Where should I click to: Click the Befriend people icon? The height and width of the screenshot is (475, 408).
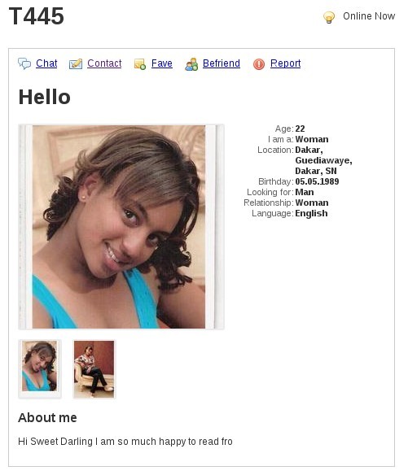[191, 64]
